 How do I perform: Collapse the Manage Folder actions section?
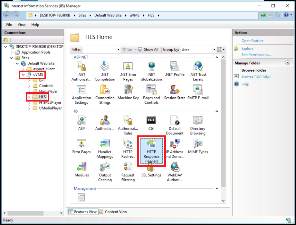(x=288, y=63)
